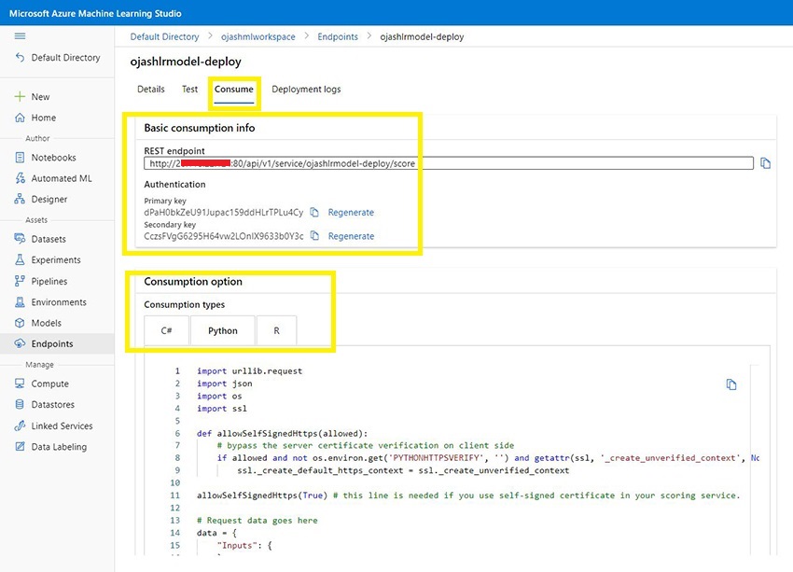Screen dimensions: 793x572
Task: Copy the primary key value
Action: click(314, 213)
